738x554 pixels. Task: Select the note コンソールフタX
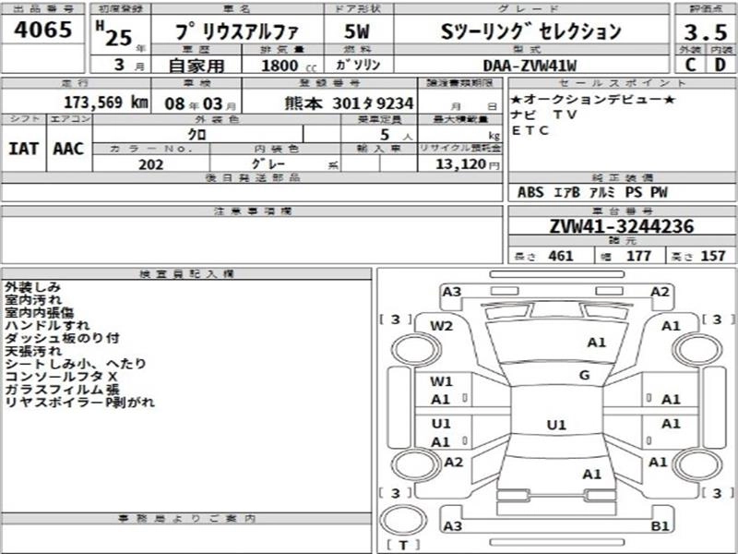[x=61, y=377]
